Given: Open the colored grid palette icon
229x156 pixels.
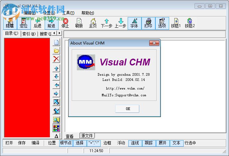Looking at the screenshot, I should [56, 128].
